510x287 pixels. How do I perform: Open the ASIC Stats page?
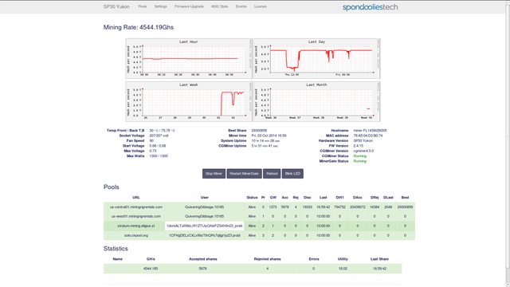pos(220,6)
